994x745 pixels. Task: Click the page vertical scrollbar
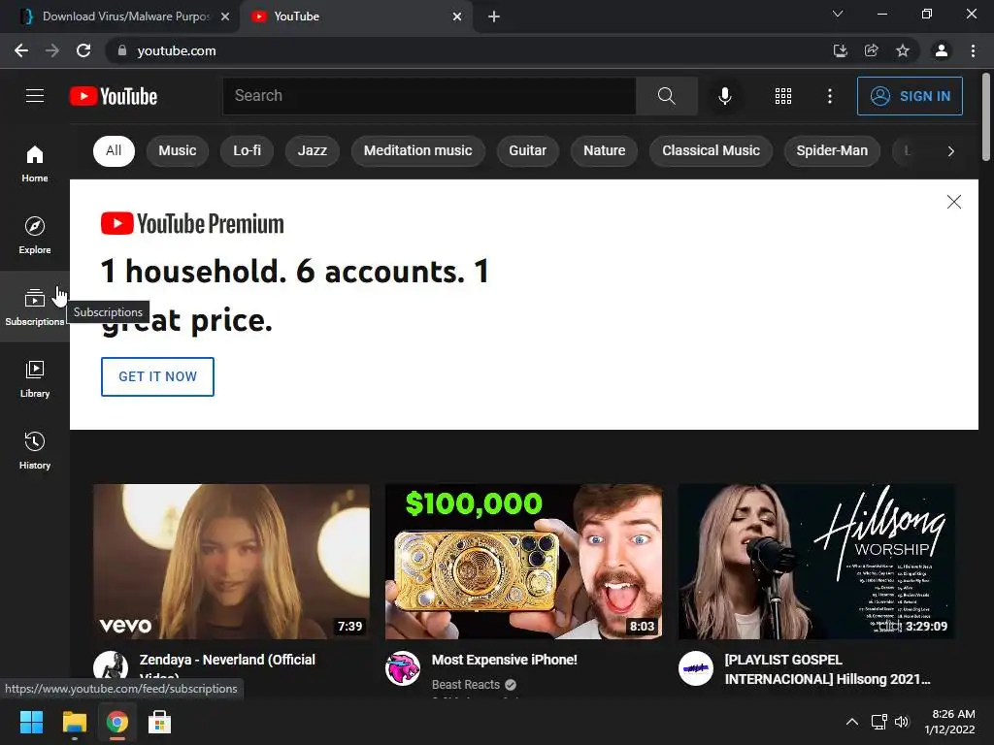(x=986, y=117)
